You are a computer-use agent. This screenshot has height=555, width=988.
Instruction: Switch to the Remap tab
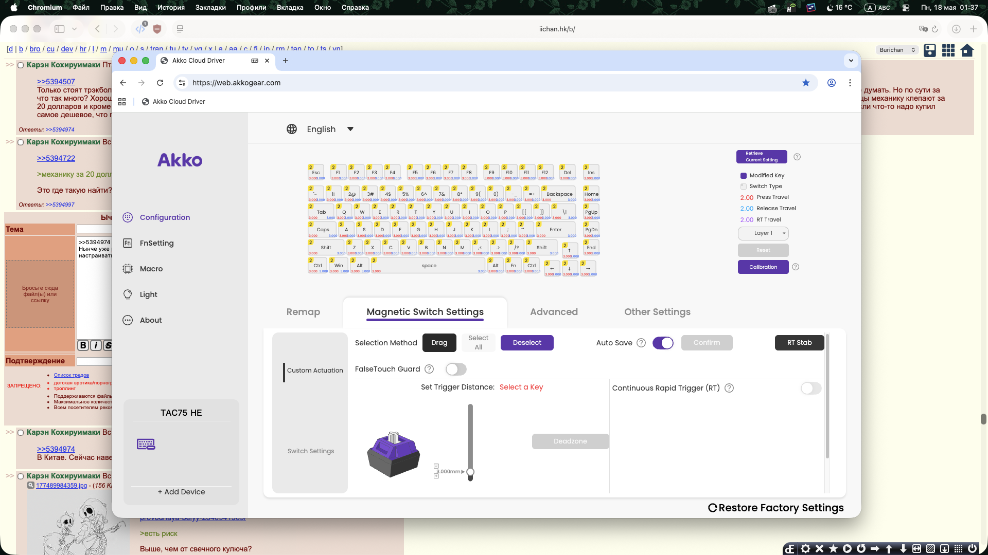[303, 312]
